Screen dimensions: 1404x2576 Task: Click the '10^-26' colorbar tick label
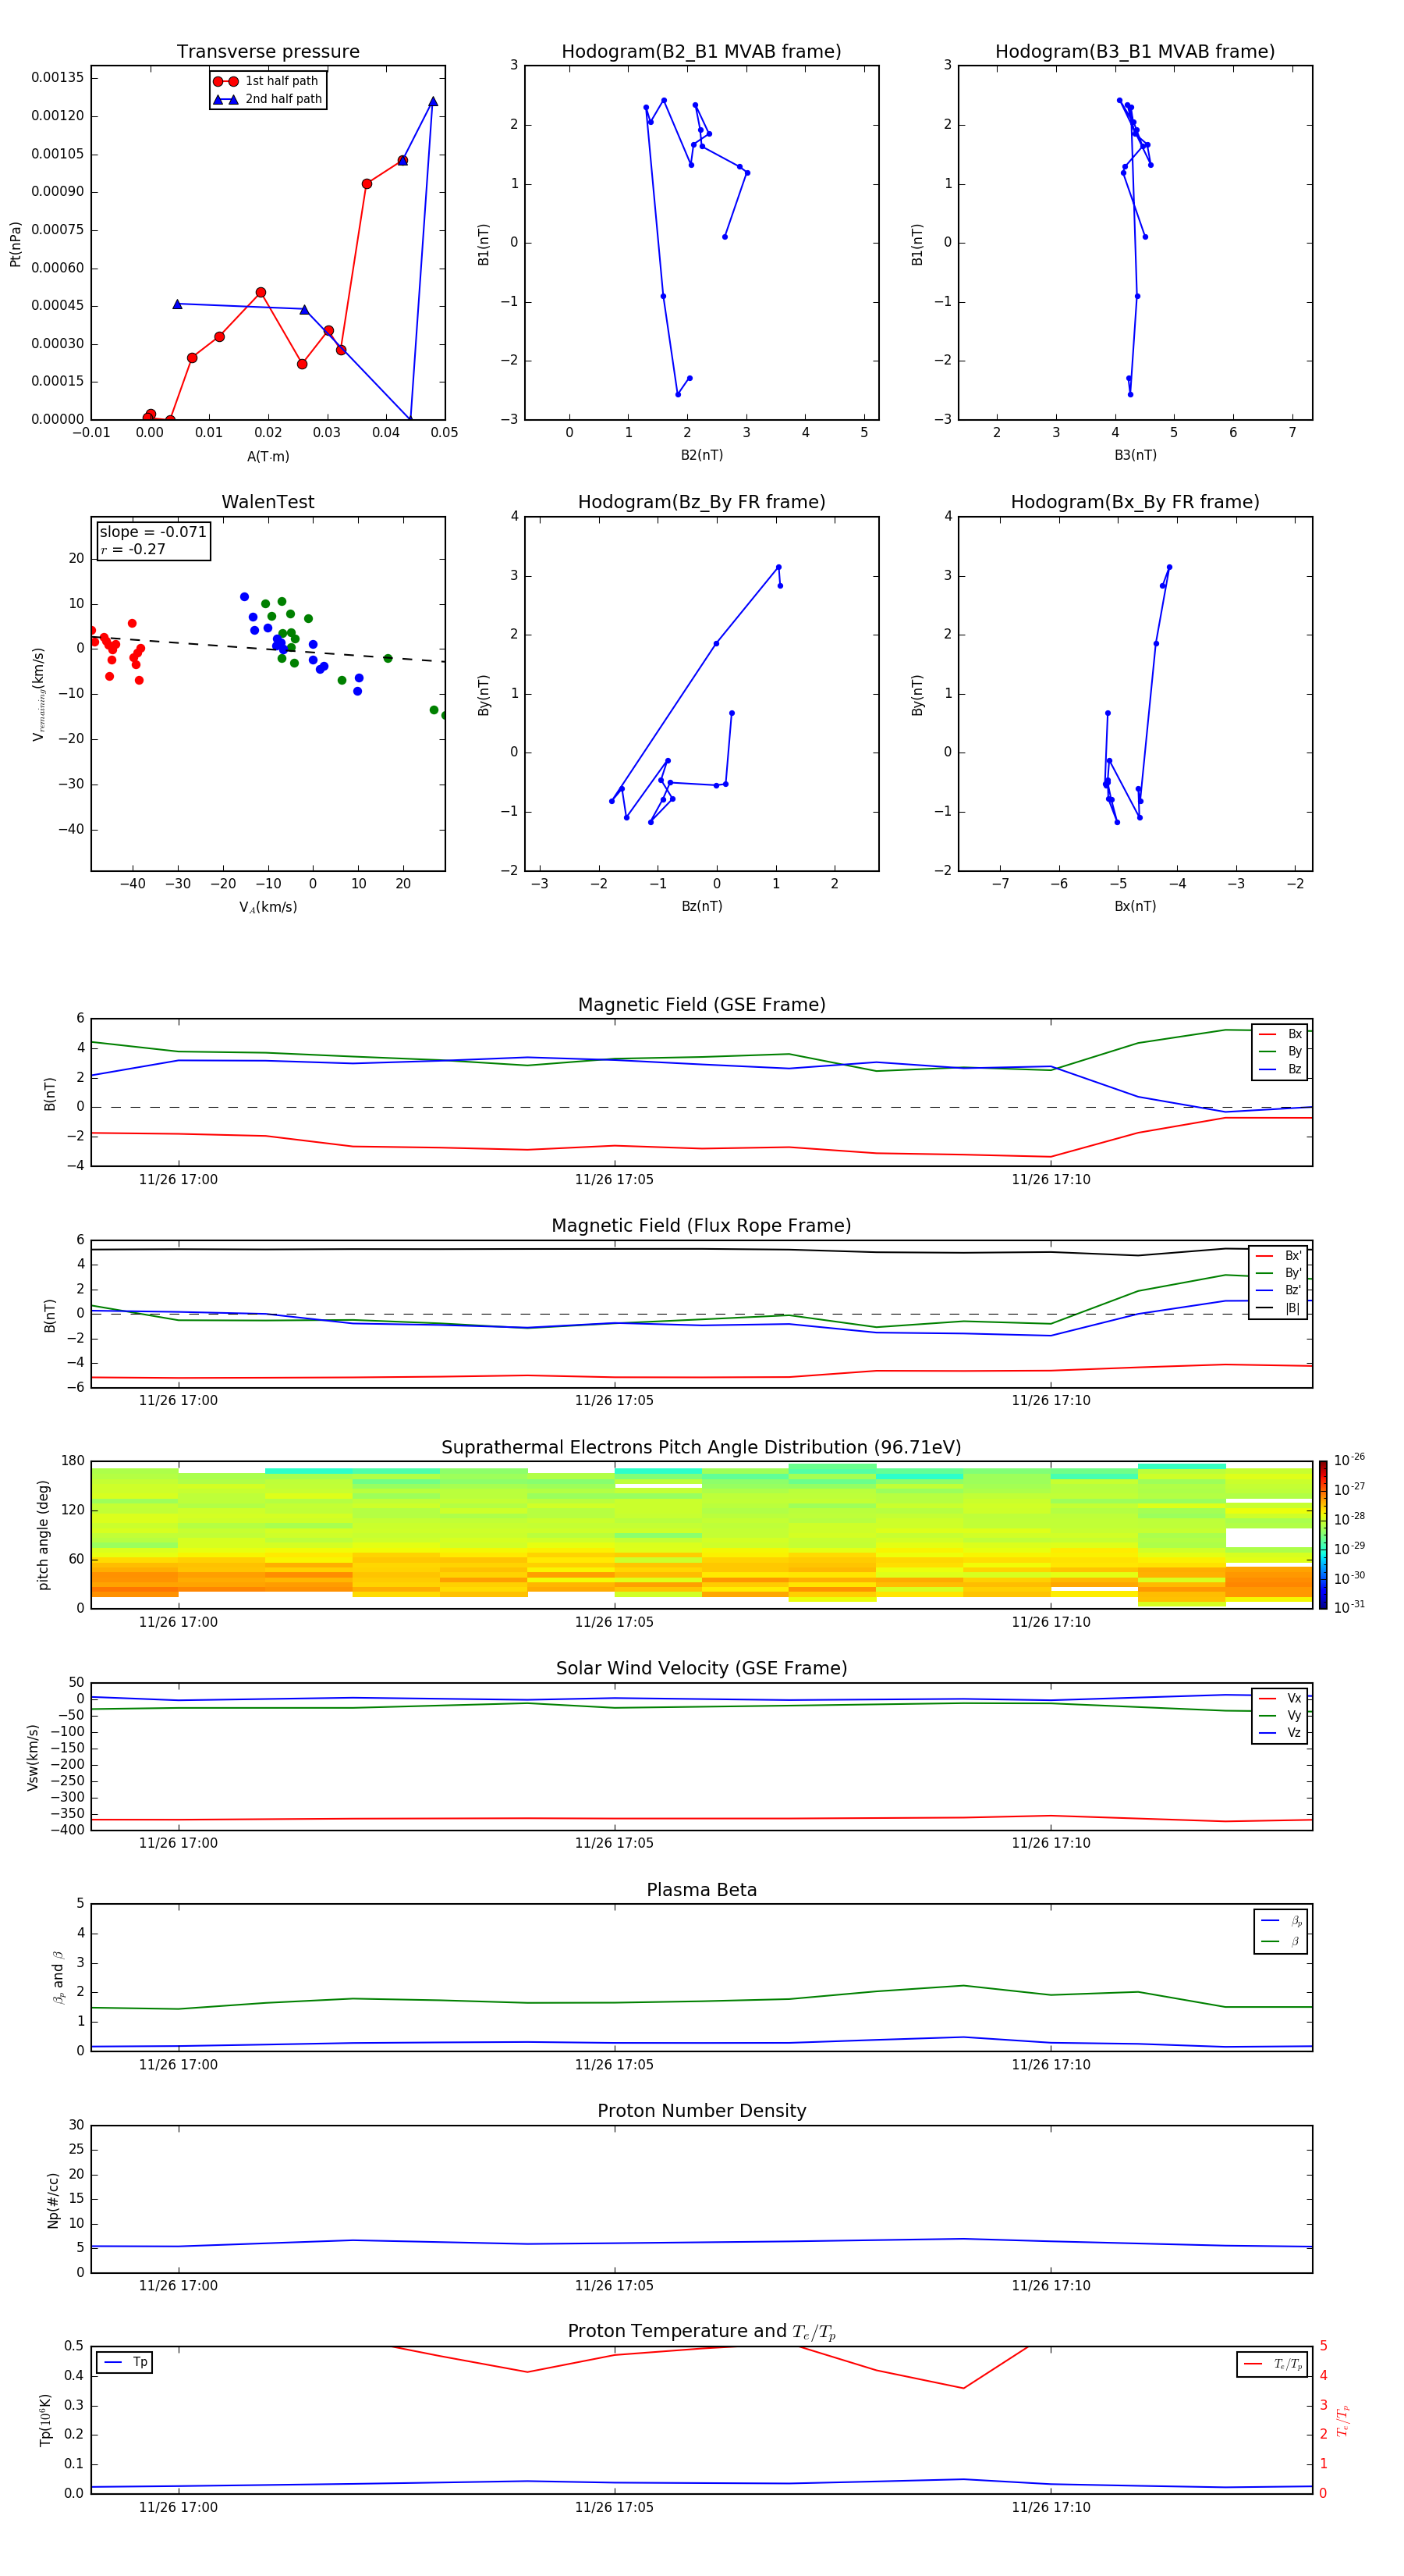pyautogui.click(x=1349, y=1460)
